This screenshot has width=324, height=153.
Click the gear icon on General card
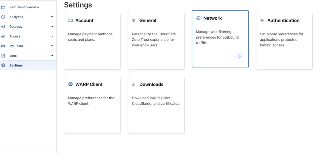pos(134,21)
